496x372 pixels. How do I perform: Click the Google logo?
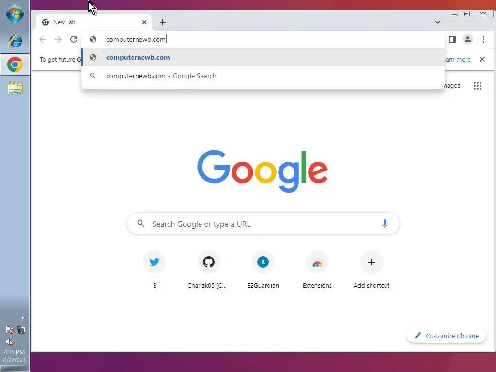click(x=263, y=171)
